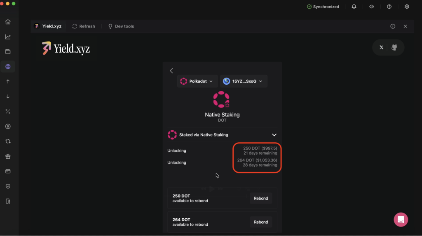Image resolution: width=422 pixels, height=236 pixels.
Task: Open the 15YZ...SxoG account dropdown
Action: click(244, 81)
